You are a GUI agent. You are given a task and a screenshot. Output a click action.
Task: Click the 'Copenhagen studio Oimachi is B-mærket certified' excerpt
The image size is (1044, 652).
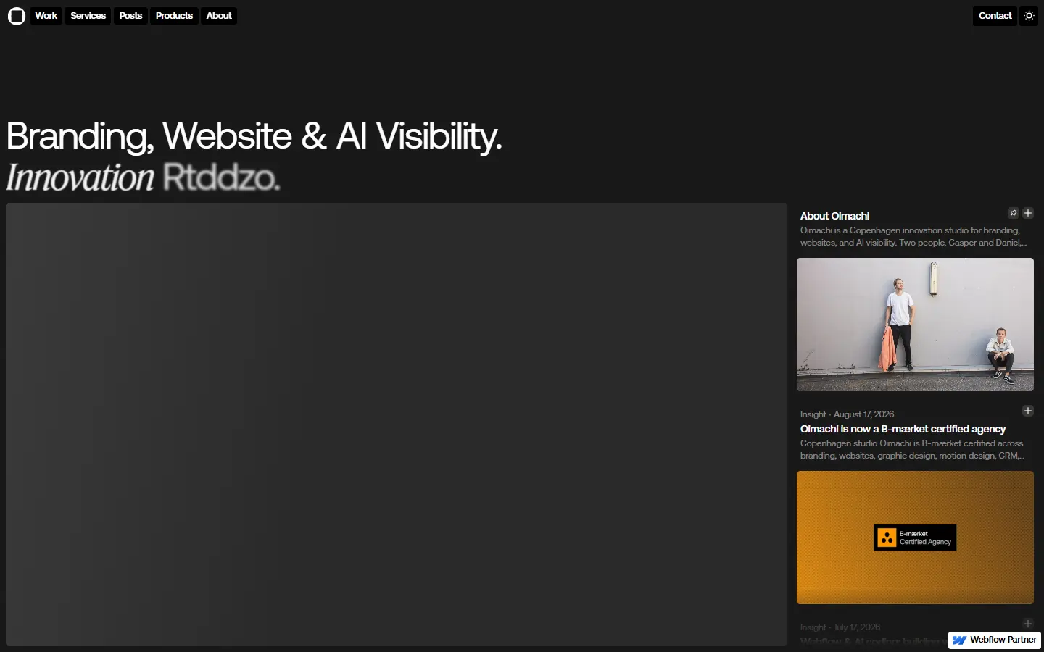point(912,449)
